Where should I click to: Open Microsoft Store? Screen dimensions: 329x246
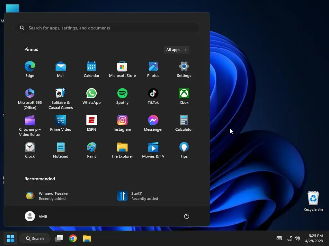pos(122,70)
